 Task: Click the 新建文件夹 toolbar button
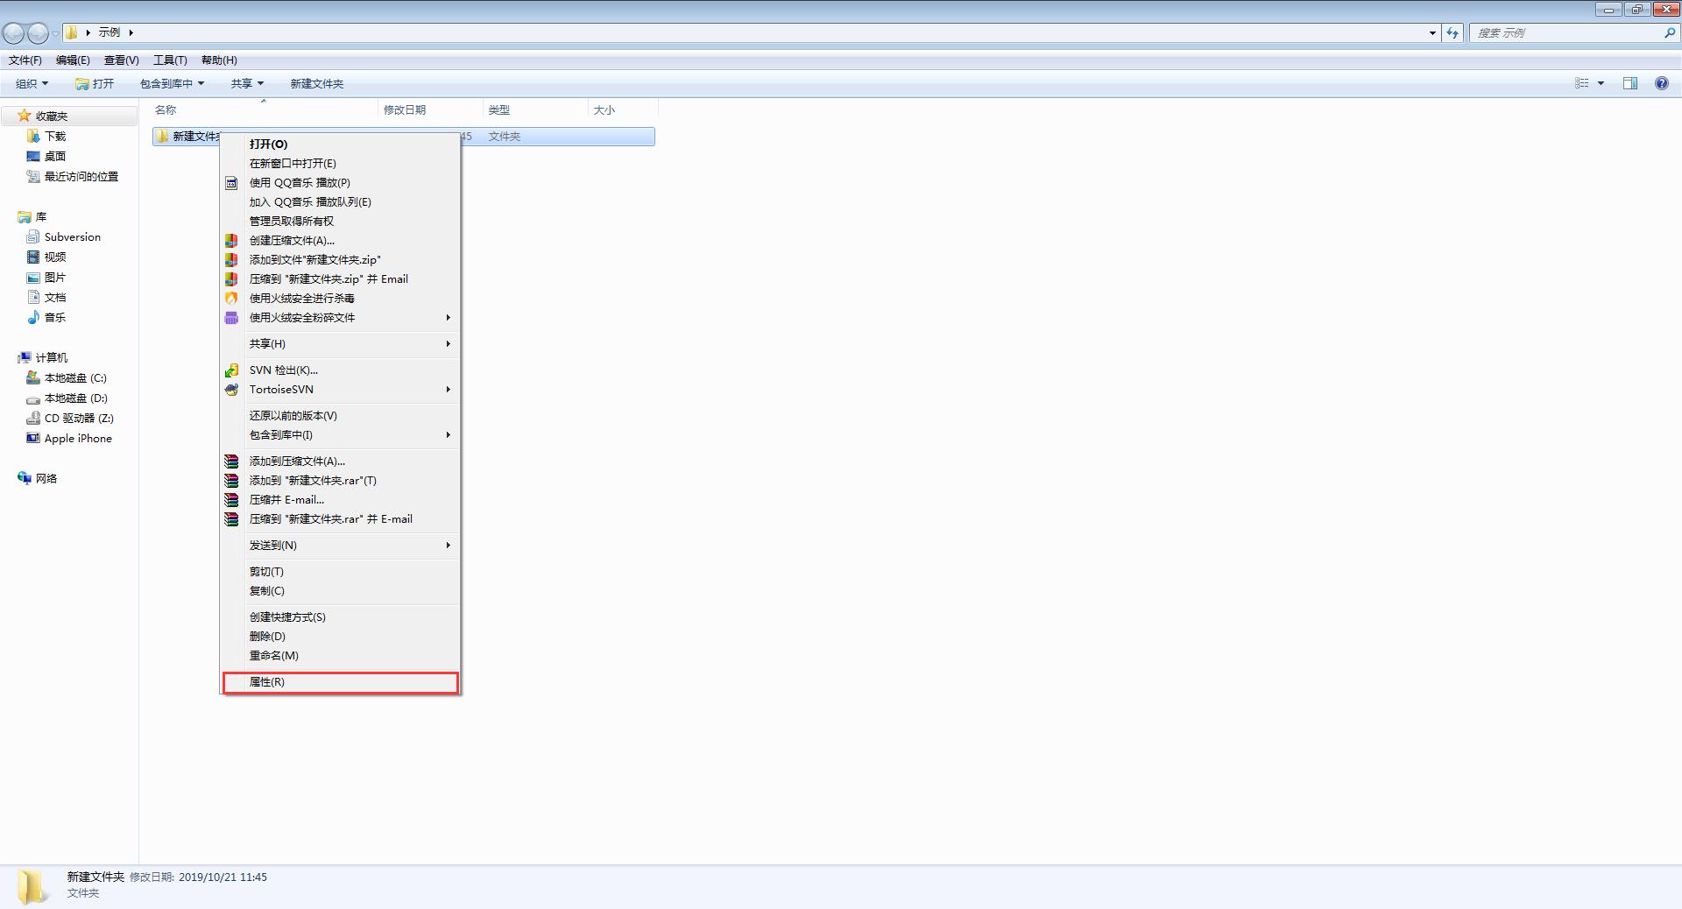click(x=316, y=83)
